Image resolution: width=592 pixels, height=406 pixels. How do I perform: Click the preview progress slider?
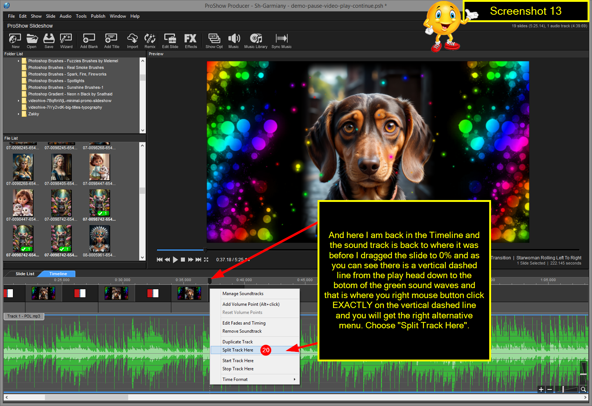(205, 250)
